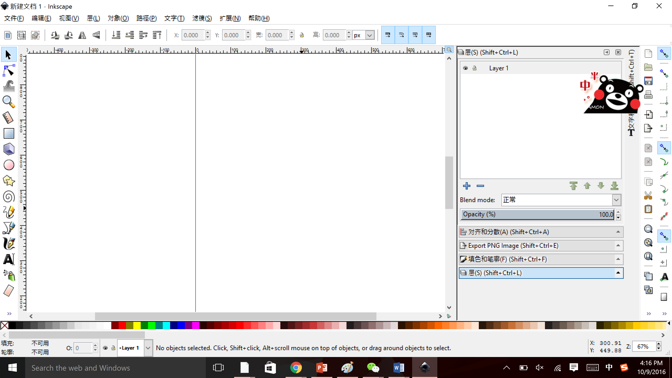Click Flip horizontally icon

pyautogui.click(x=82, y=35)
